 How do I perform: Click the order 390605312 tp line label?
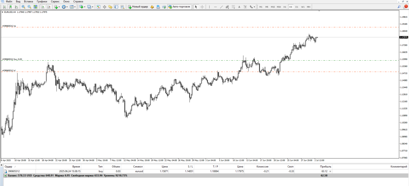point(9,26)
